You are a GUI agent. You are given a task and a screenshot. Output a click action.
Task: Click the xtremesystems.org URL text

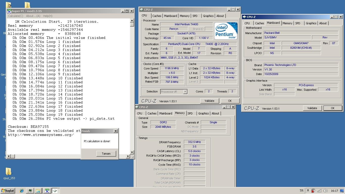pyautogui.click(x=41, y=135)
